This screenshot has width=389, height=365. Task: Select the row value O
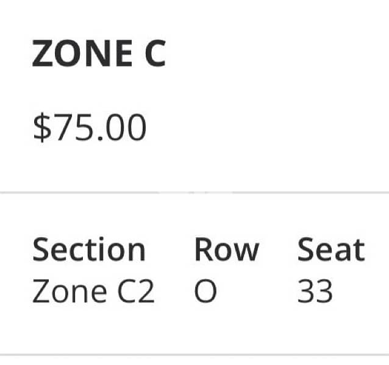point(205,292)
